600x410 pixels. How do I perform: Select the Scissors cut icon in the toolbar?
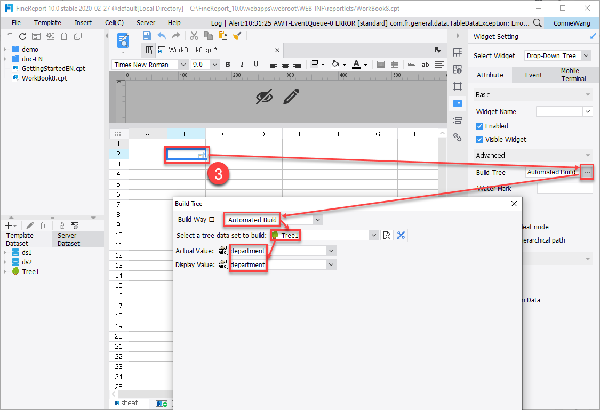(x=194, y=36)
